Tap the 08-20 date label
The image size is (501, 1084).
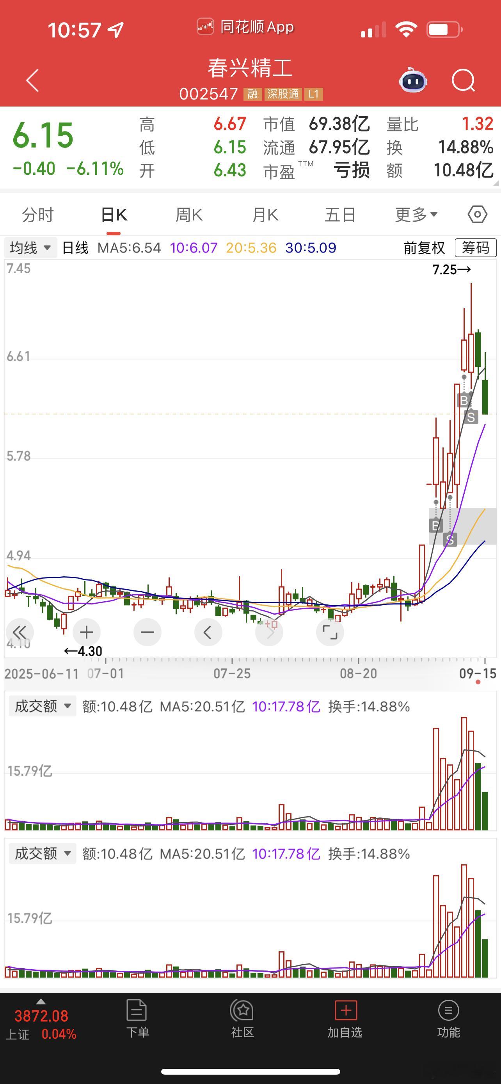coord(359,673)
